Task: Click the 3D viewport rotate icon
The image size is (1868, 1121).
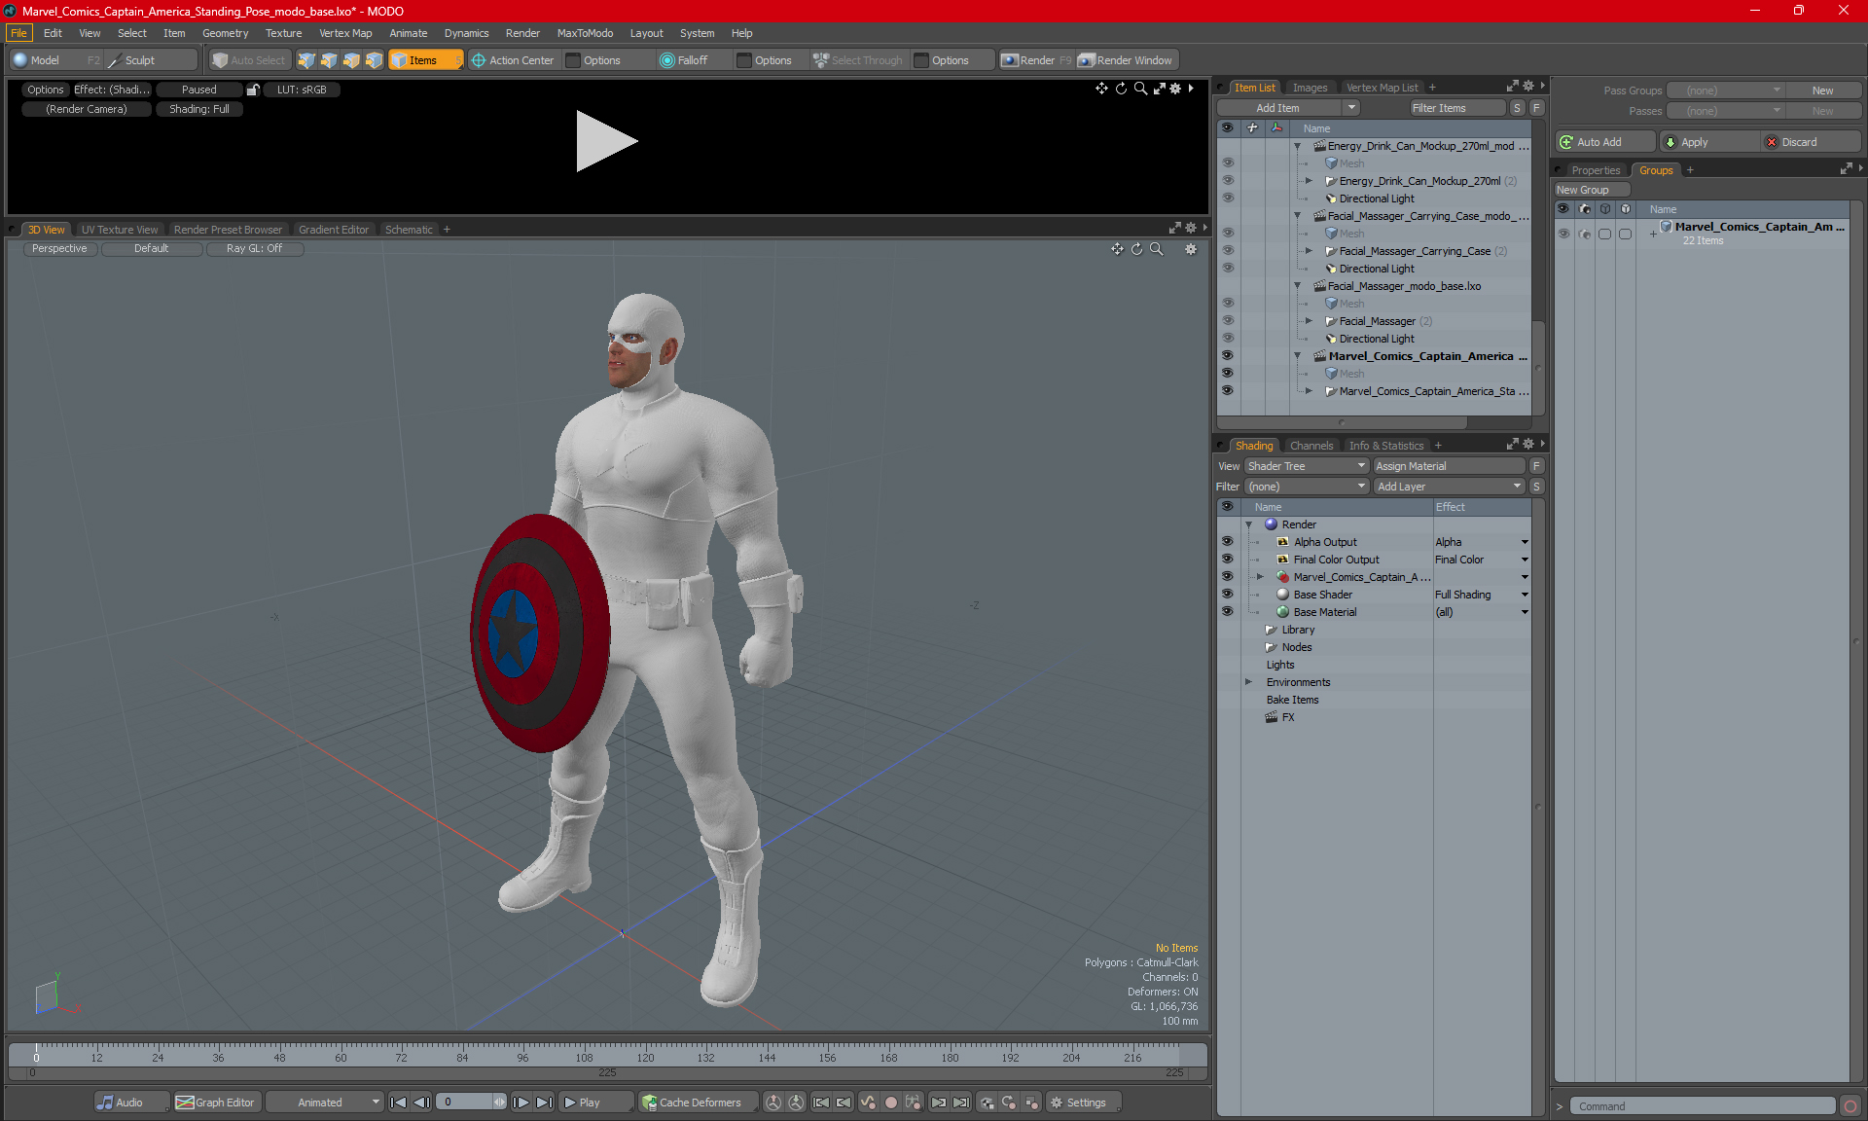Action: click(x=1136, y=249)
